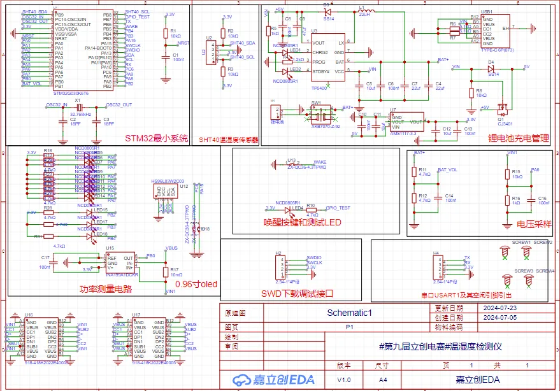560x391 pixels.
Task: Click the AMS1117-3.3 regulator U7
Action: click(x=406, y=121)
